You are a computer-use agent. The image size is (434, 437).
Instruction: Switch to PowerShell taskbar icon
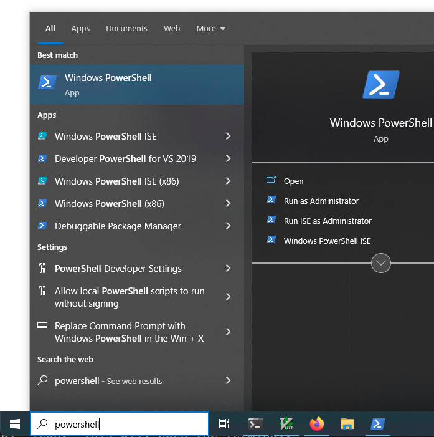[378, 424]
